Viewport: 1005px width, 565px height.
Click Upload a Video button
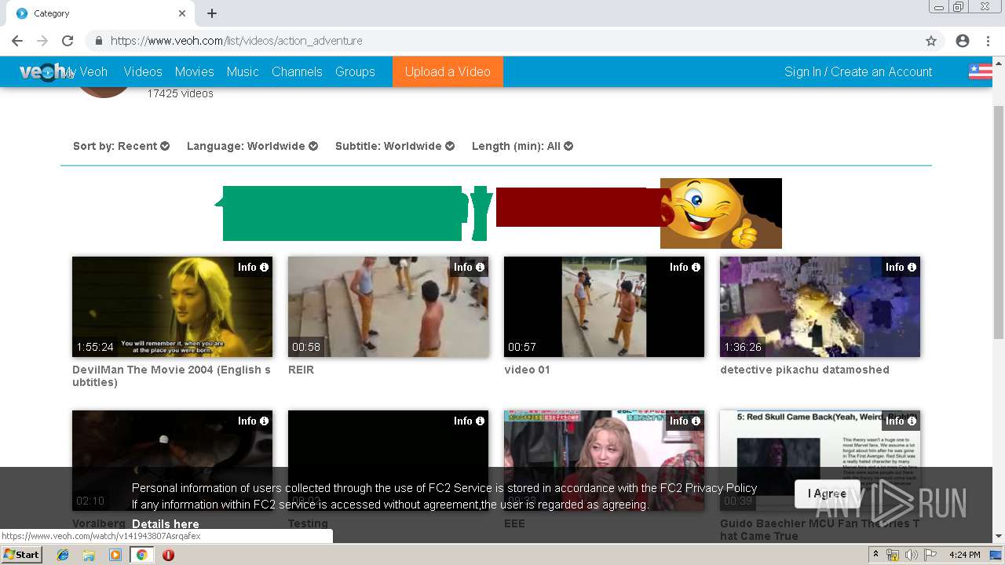tap(448, 71)
